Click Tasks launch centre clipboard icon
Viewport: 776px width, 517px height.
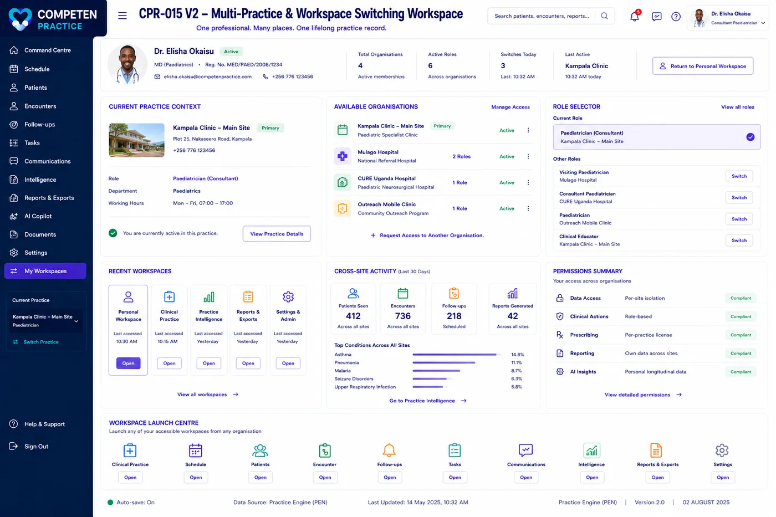pos(455,450)
